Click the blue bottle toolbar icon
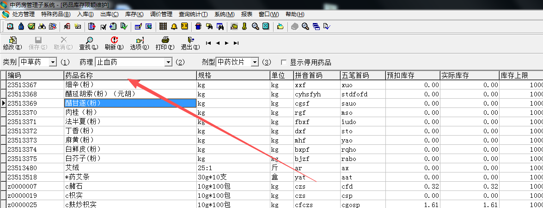 (x=21, y=26)
